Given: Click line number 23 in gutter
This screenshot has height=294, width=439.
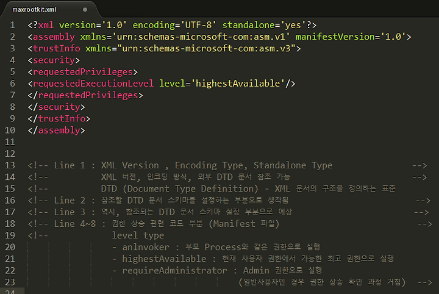Looking at the screenshot, I should [x=10, y=282].
